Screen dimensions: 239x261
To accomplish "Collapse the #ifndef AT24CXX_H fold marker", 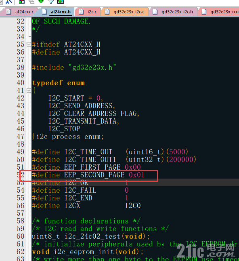I will (29, 44).
